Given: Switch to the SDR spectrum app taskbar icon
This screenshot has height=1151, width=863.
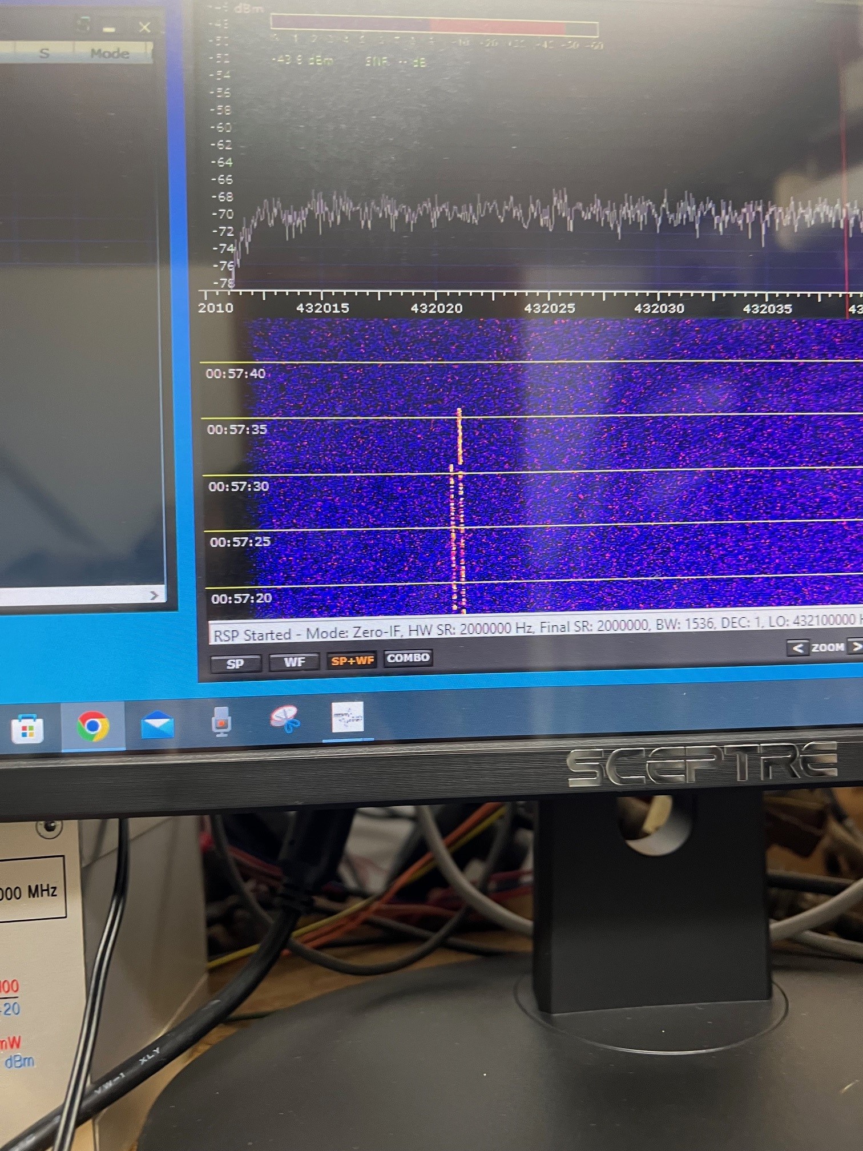Looking at the screenshot, I should point(348,717).
